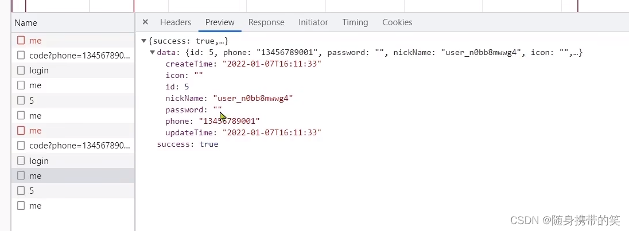The width and height of the screenshot is (629, 231).
Task: Switch to the Response tab
Action: coord(266,22)
